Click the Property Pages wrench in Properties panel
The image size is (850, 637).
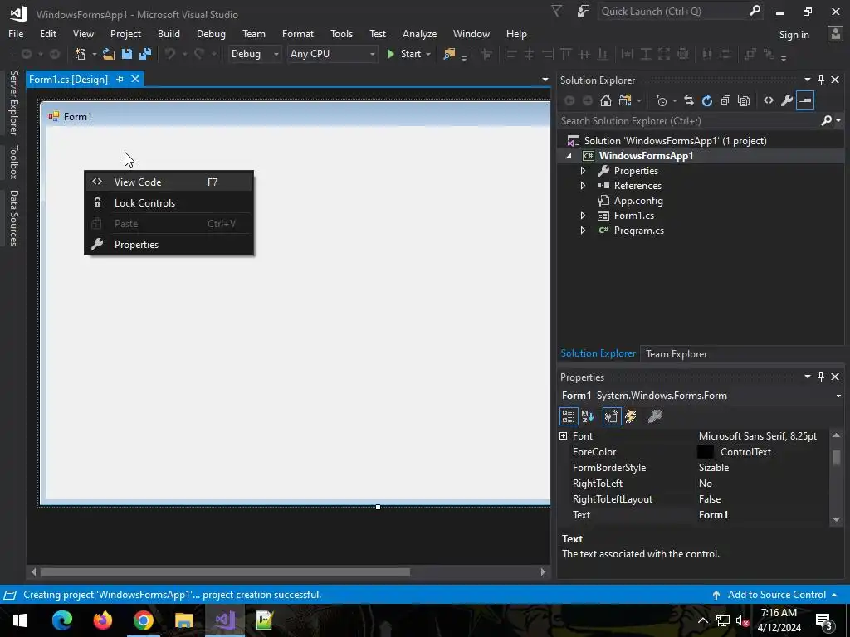point(655,416)
